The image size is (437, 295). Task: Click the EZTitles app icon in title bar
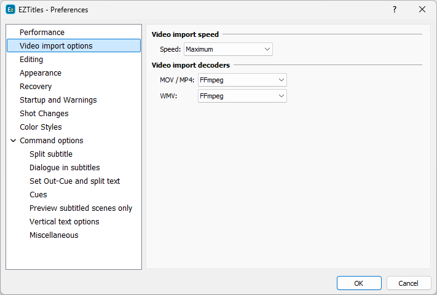point(10,10)
